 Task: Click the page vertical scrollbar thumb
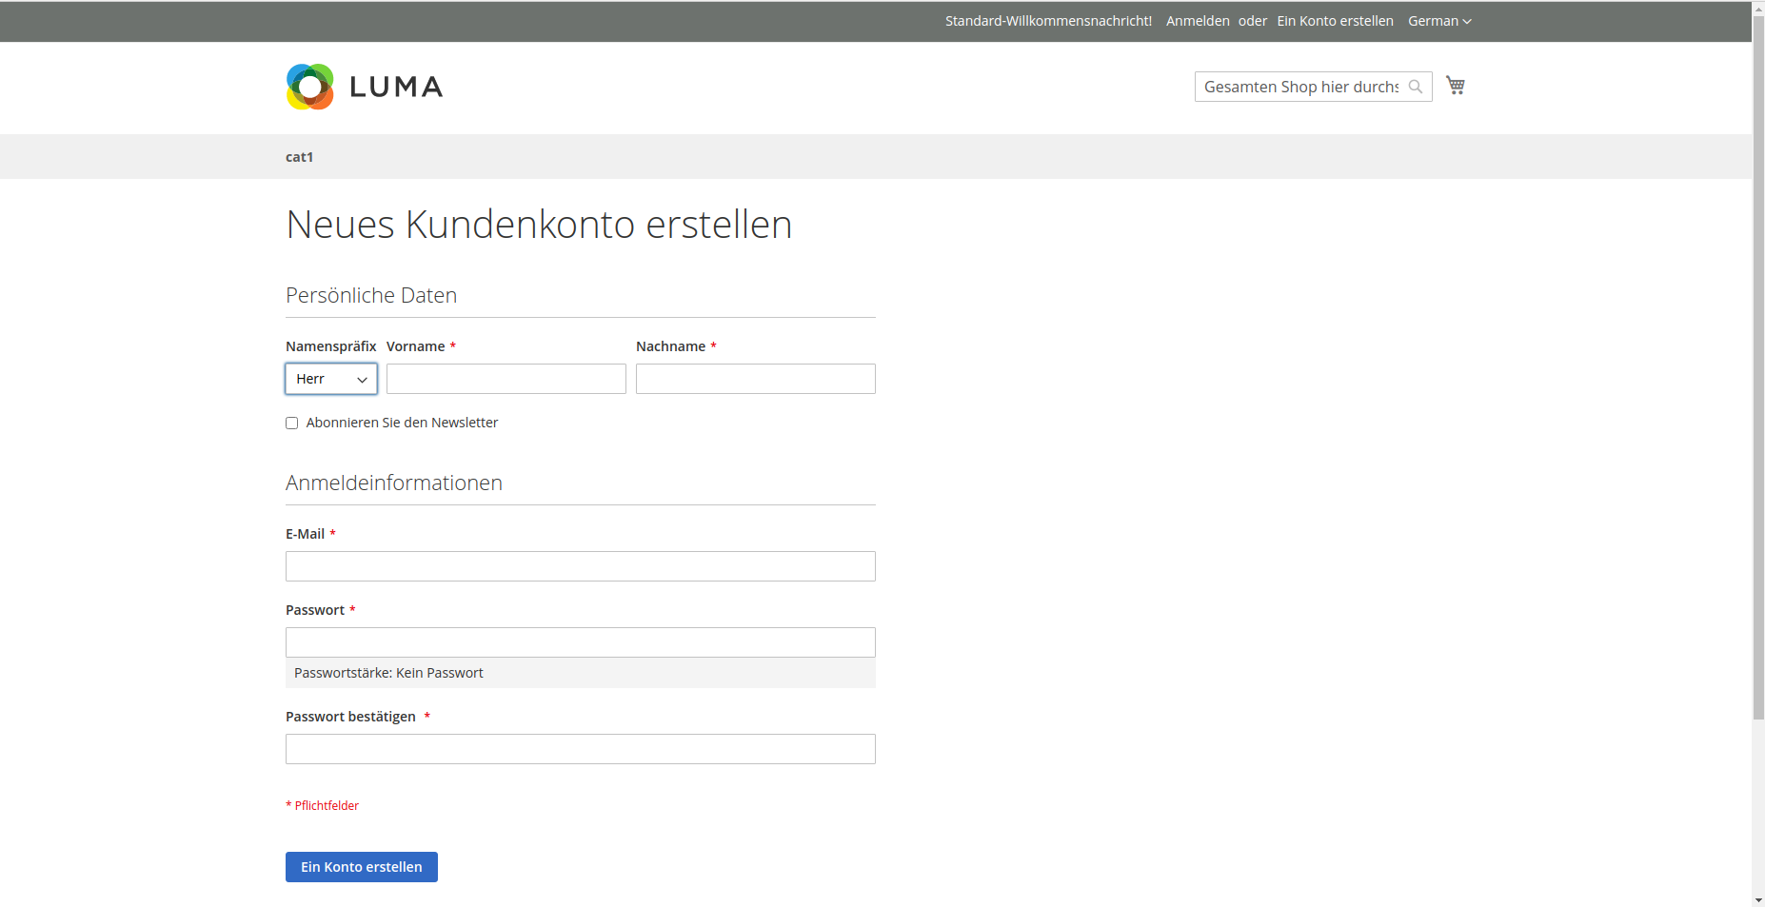coord(1758,366)
